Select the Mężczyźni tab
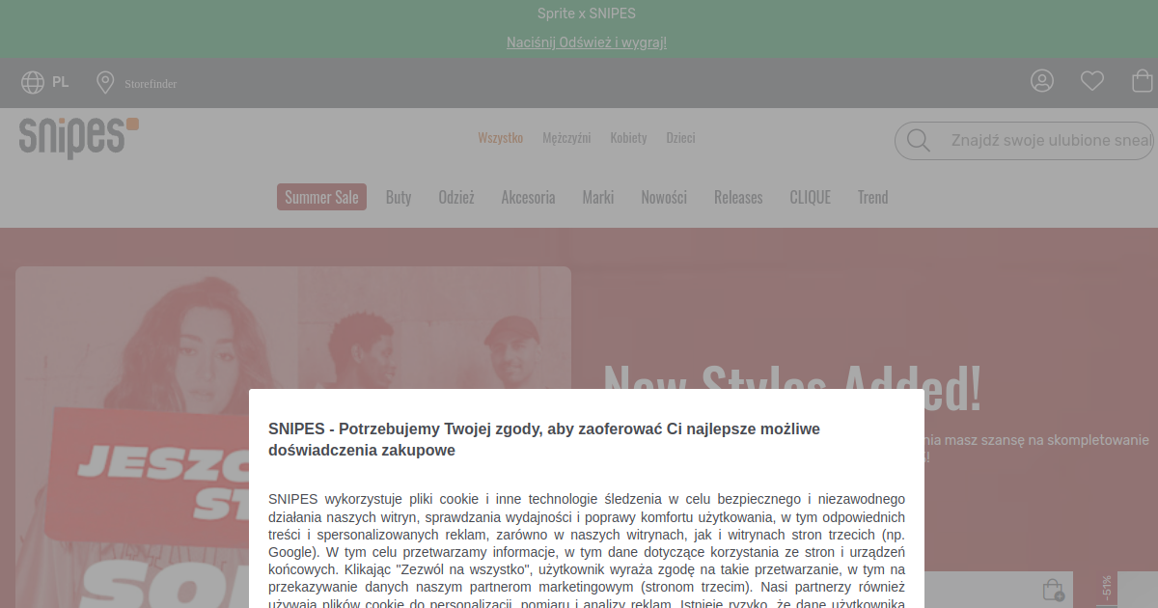The image size is (1158, 608). pos(566,138)
